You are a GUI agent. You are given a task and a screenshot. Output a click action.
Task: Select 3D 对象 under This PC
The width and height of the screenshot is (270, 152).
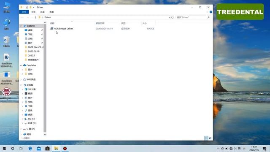(x=32, y=89)
